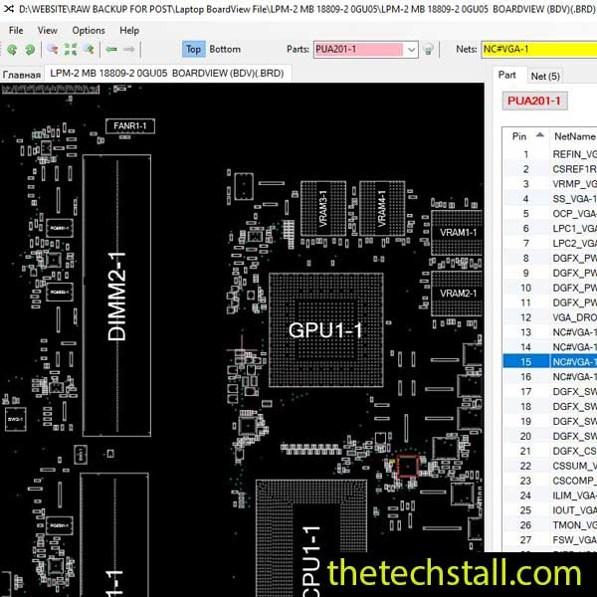597x597 pixels.
Task: Open the Parts dropdown arrow
Action: click(x=411, y=50)
